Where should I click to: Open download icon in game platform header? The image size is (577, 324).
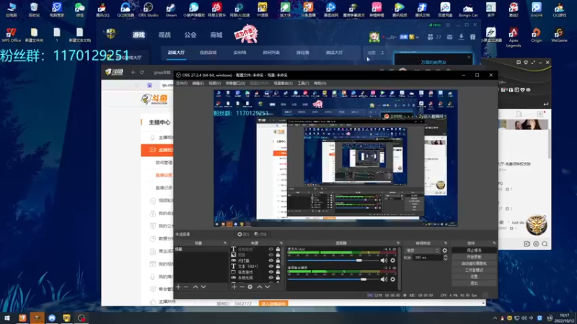point(461,37)
